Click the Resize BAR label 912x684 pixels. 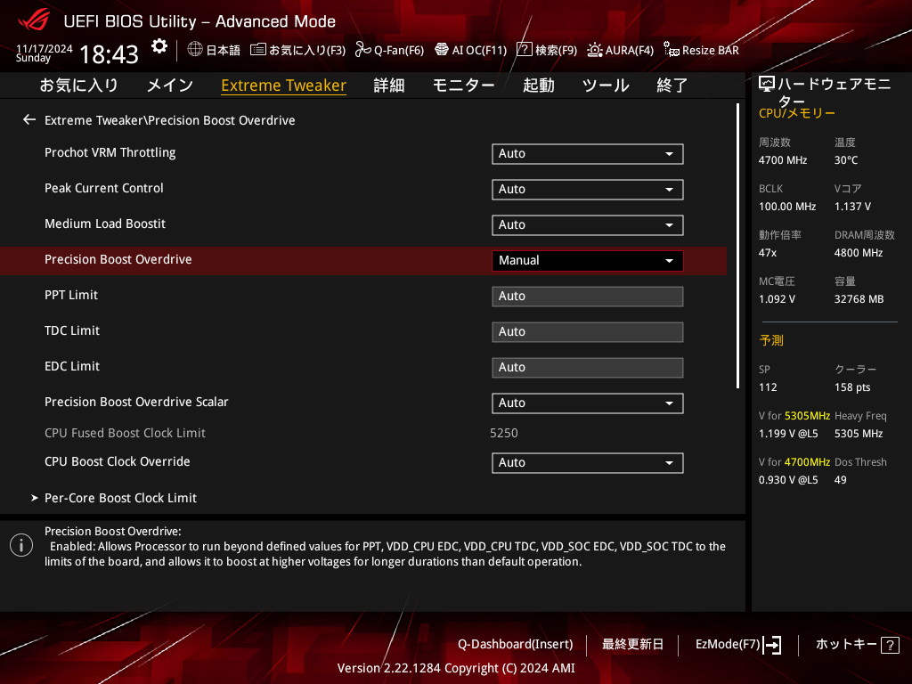point(710,50)
